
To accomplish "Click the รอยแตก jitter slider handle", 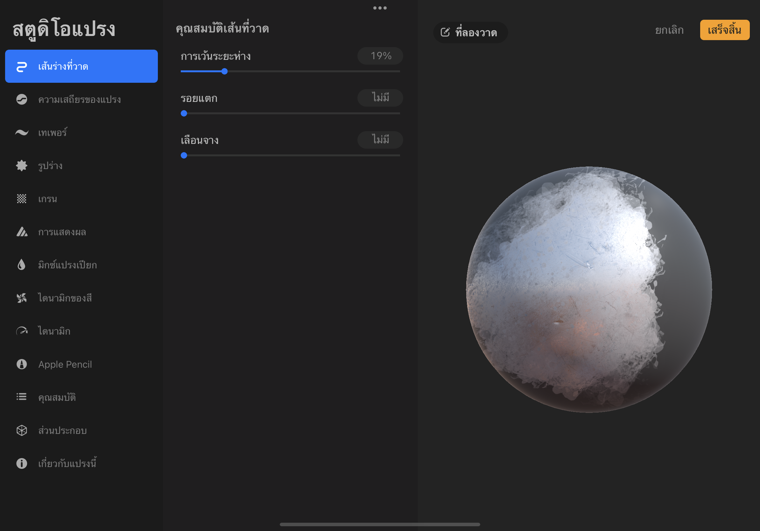I will [184, 114].
